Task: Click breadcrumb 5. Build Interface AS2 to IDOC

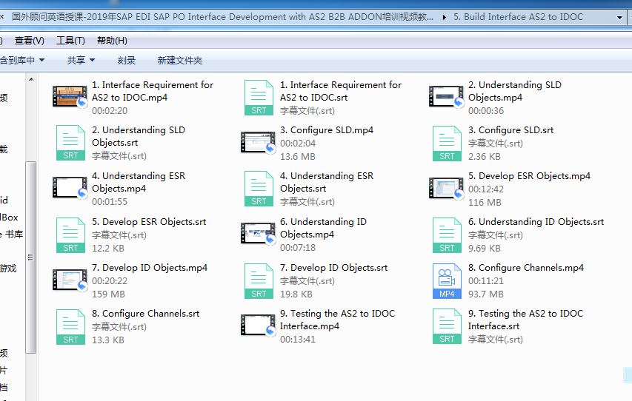Action: (x=519, y=17)
